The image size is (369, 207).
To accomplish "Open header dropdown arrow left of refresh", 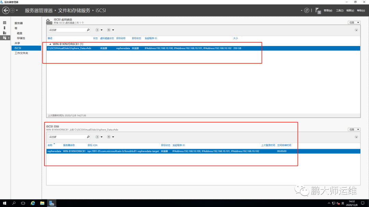I will point(301,11).
